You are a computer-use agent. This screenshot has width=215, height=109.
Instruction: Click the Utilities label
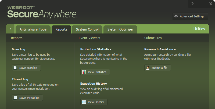[199, 29]
